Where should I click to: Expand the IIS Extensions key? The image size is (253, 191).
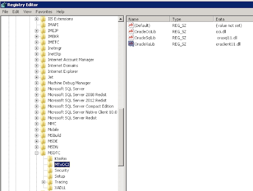tap(36, 19)
